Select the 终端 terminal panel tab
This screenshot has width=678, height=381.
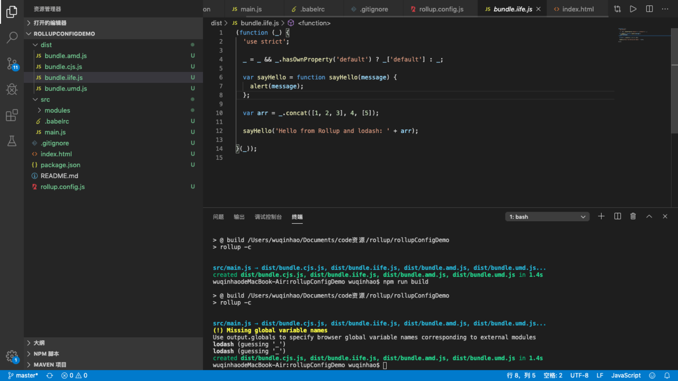(x=297, y=217)
